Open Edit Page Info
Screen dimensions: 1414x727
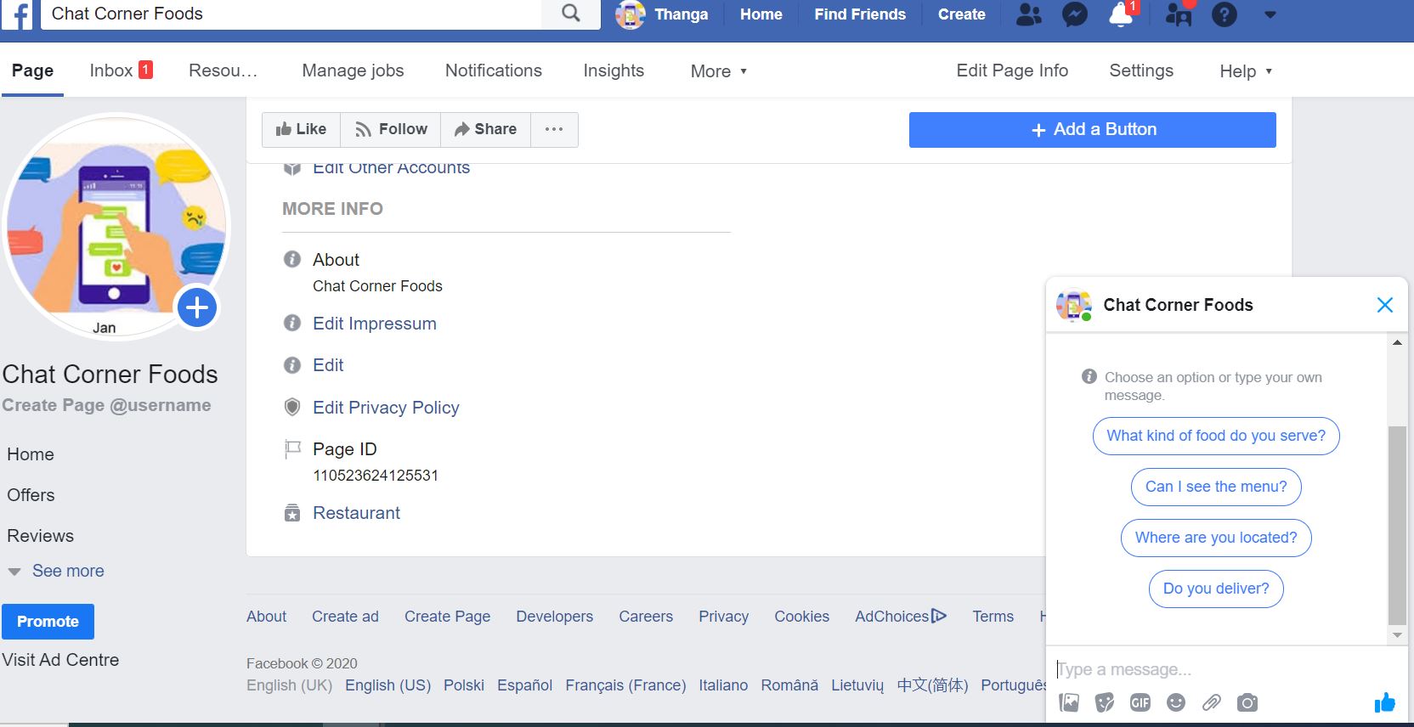click(x=1011, y=70)
